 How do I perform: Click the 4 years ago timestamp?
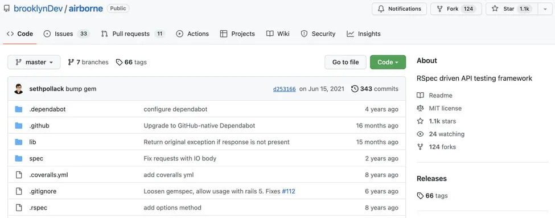pyautogui.click(x=381, y=109)
